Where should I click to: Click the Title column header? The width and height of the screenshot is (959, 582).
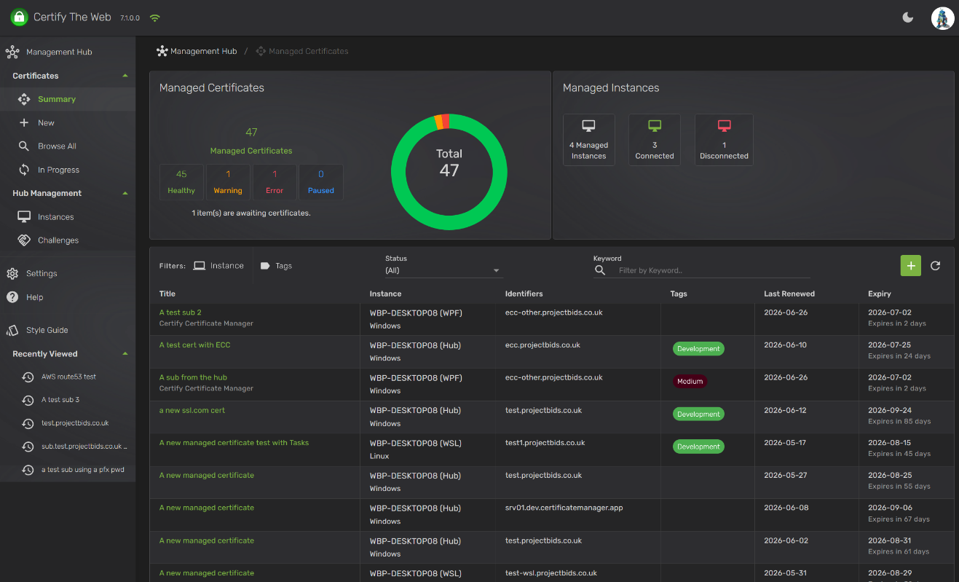click(x=167, y=294)
